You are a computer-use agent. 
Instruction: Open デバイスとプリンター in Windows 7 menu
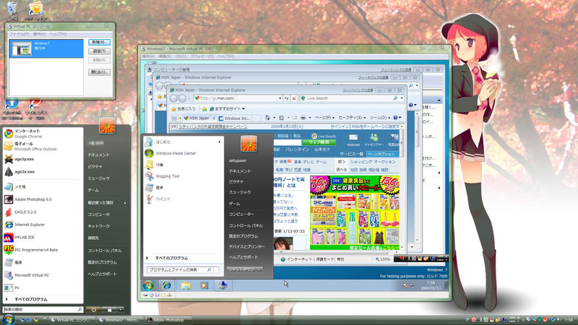click(247, 246)
